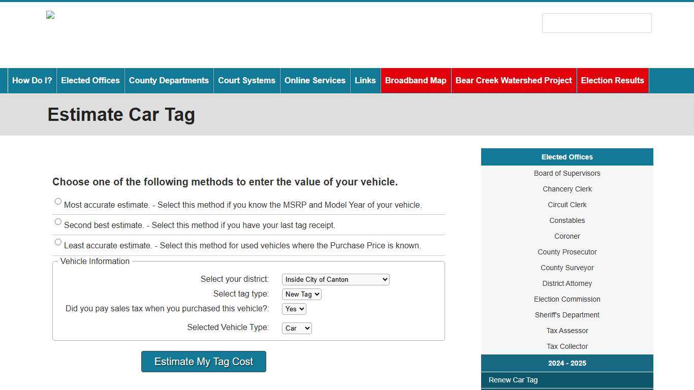The width and height of the screenshot is (694, 390).
Task: Select the Most accurate estimate option
Action: [58, 201]
